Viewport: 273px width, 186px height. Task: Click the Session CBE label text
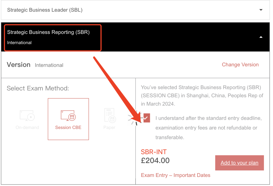pyautogui.click(x=68, y=127)
